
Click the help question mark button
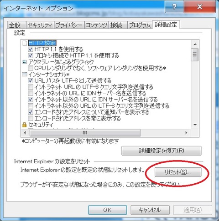pyautogui.click(x=174, y=7)
